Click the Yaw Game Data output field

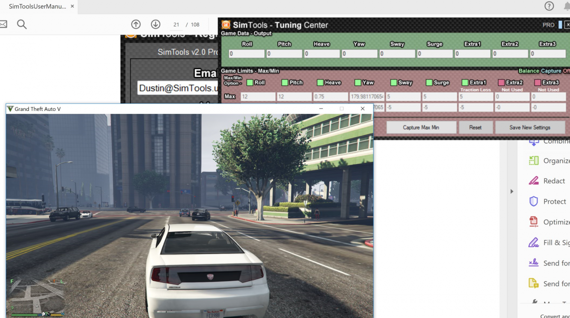359,54
